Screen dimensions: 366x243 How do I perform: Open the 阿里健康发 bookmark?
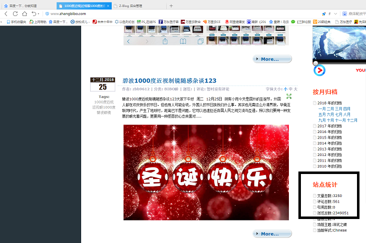pyautogui.click(x=235, y=22)
